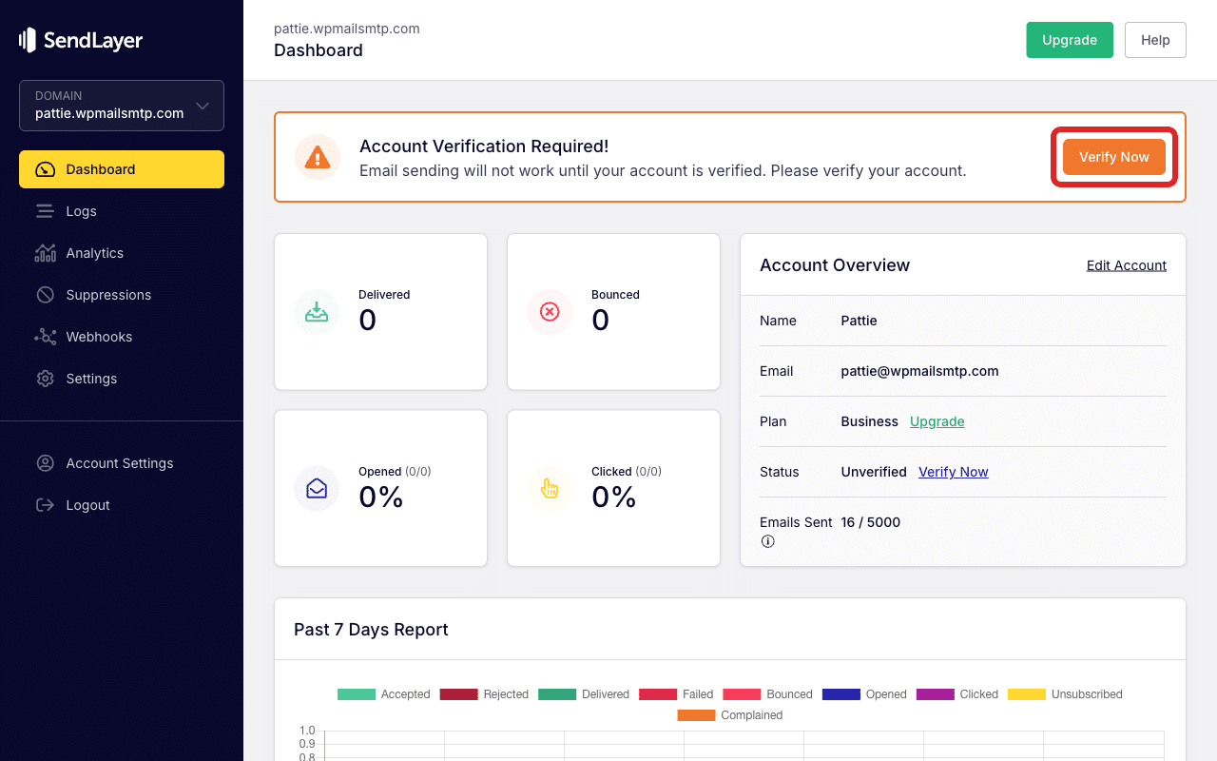
Task: Go to Logs in sidebar
Action: (x=122, y=211)
